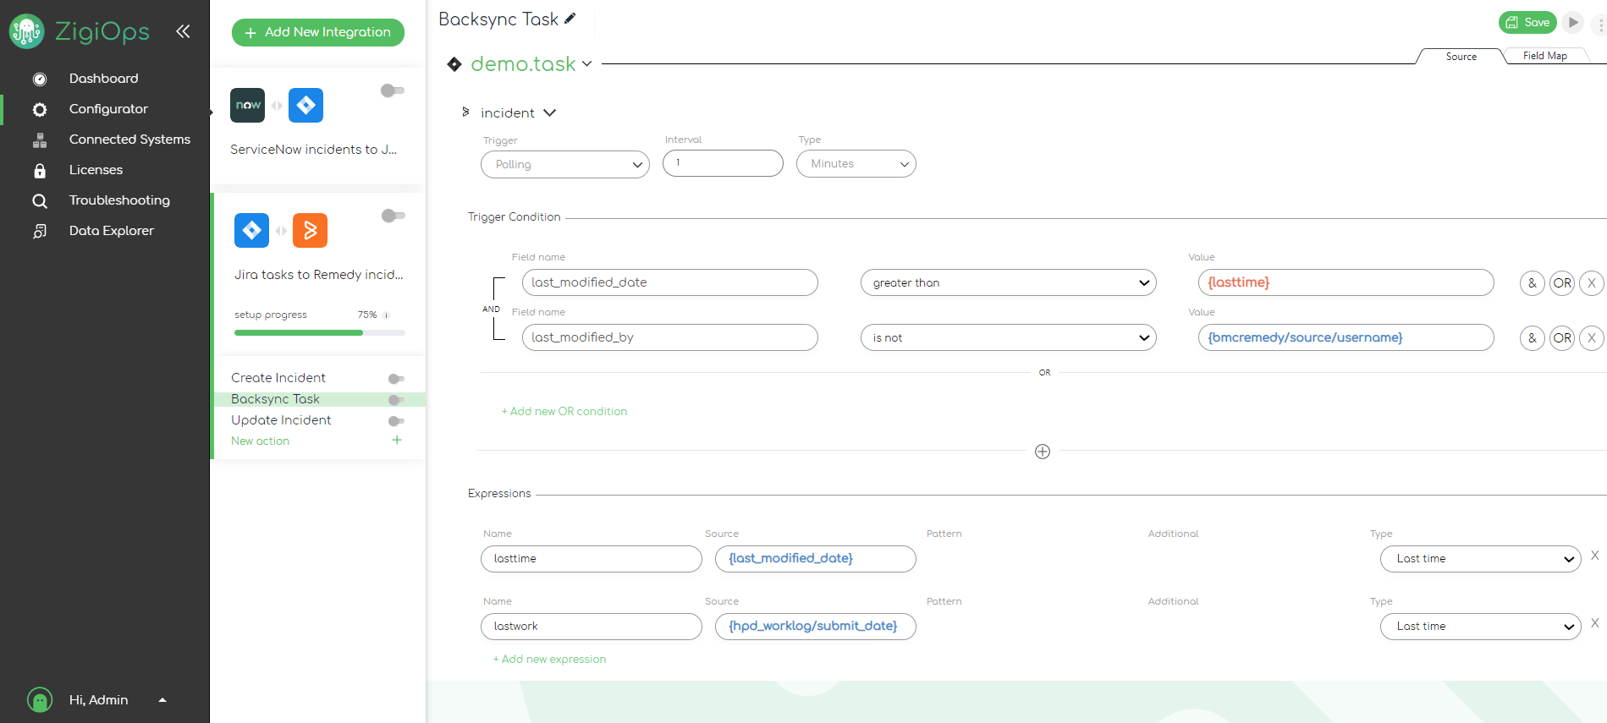
Task: Click the ServiceNow 'now' system icon
Action: pyautogui.click(x=247, y=105)
